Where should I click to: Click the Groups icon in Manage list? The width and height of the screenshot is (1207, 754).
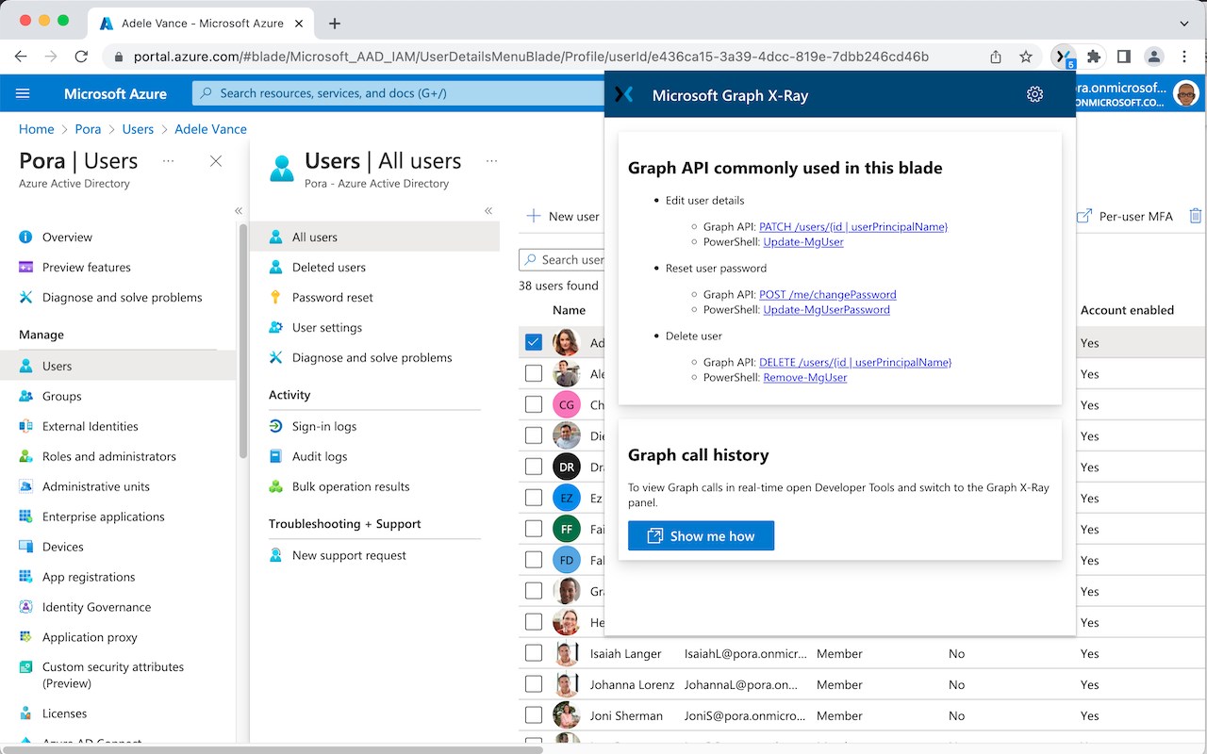coord(25,396)
